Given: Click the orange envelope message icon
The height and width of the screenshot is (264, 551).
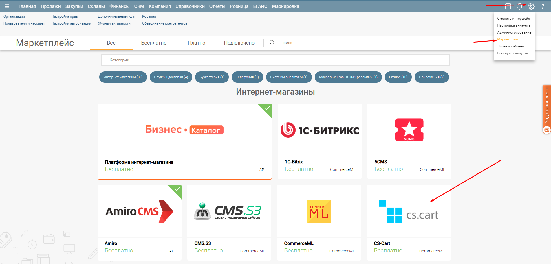Looking at the screenshot, I should tap(547, 130).
